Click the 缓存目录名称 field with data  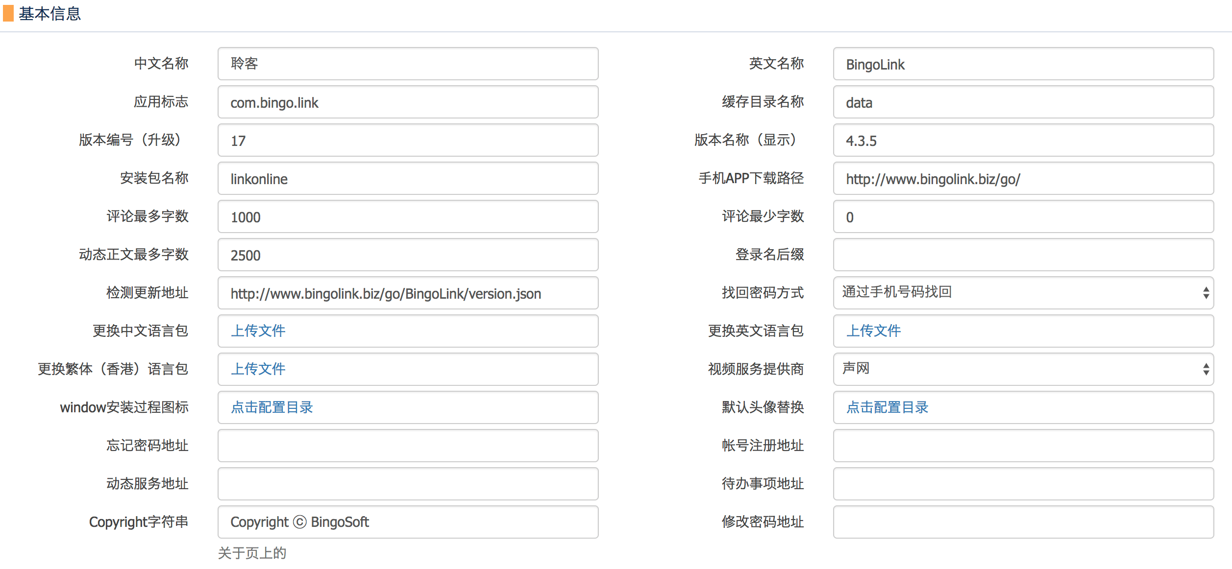(x=1023, y=102)
